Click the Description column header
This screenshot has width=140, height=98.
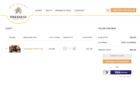[30, 37]
